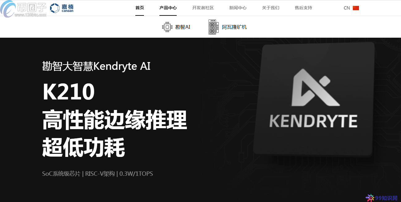Switch language using the CN selector
401x202 pixels.
point(347,8)
